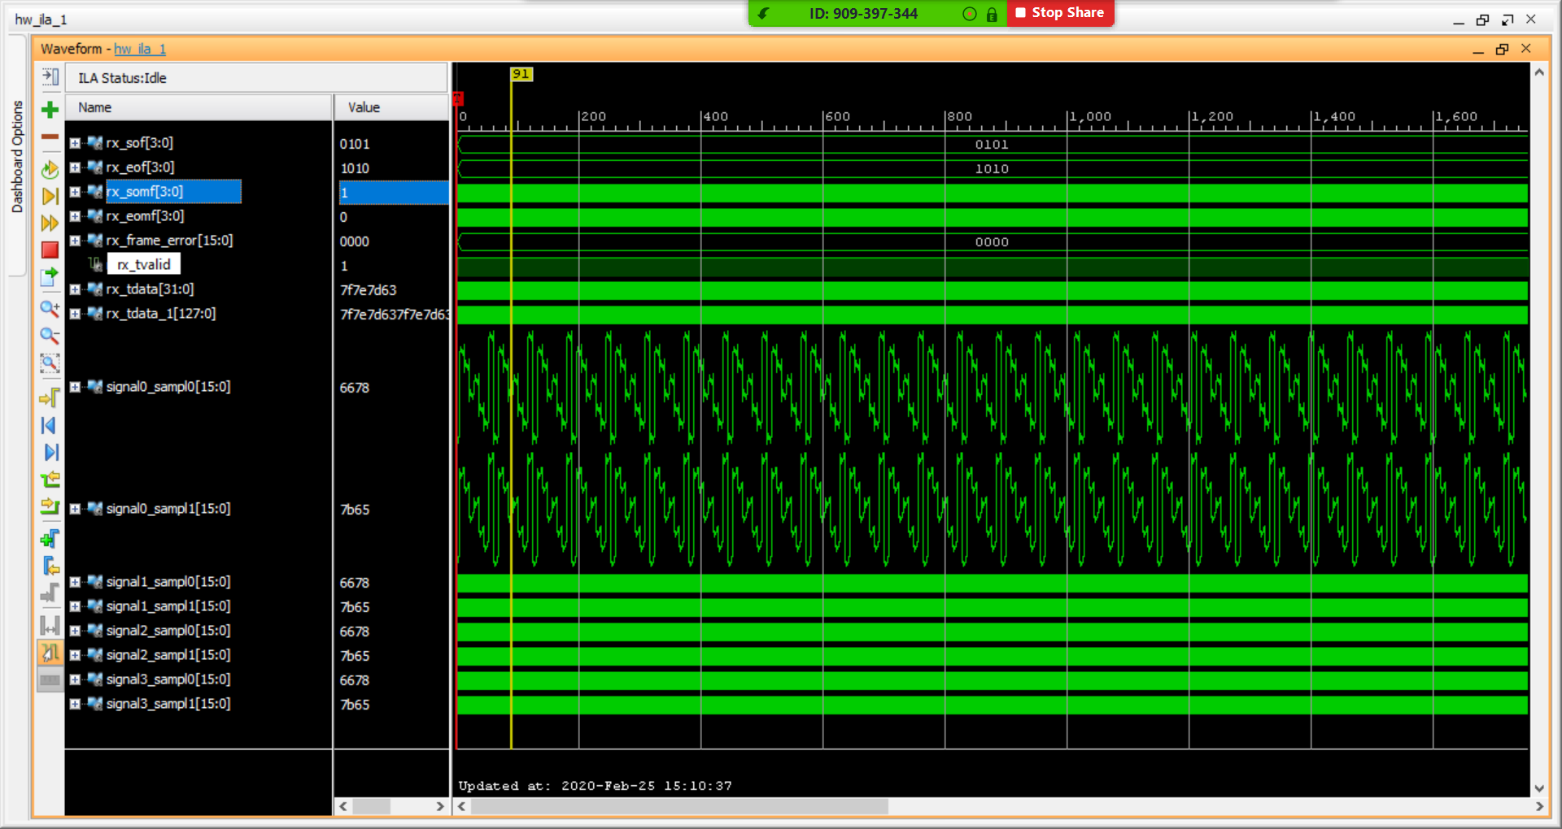1562x829 pixels.
Task: Zoom out of the waveform using the magnifier minus
Action: tap(50, 336)
